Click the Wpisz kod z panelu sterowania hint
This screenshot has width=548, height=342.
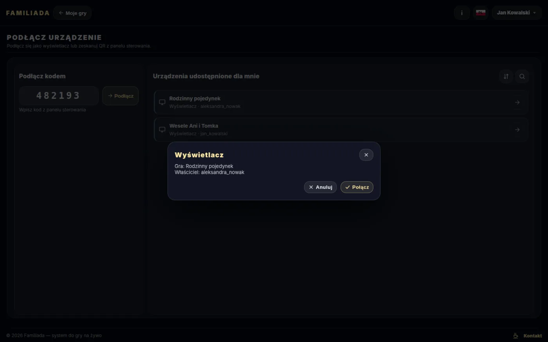[52, 110]
